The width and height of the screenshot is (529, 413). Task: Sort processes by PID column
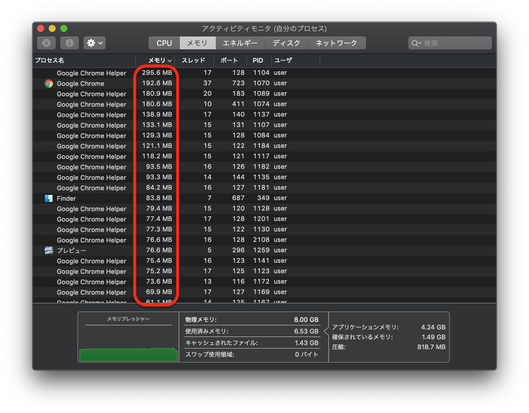(x=258, y=60)
